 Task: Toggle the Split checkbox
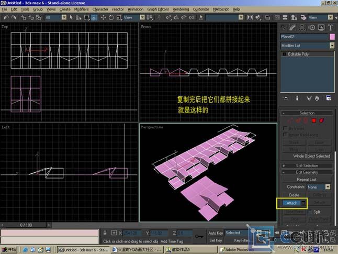tap(310, 212)
